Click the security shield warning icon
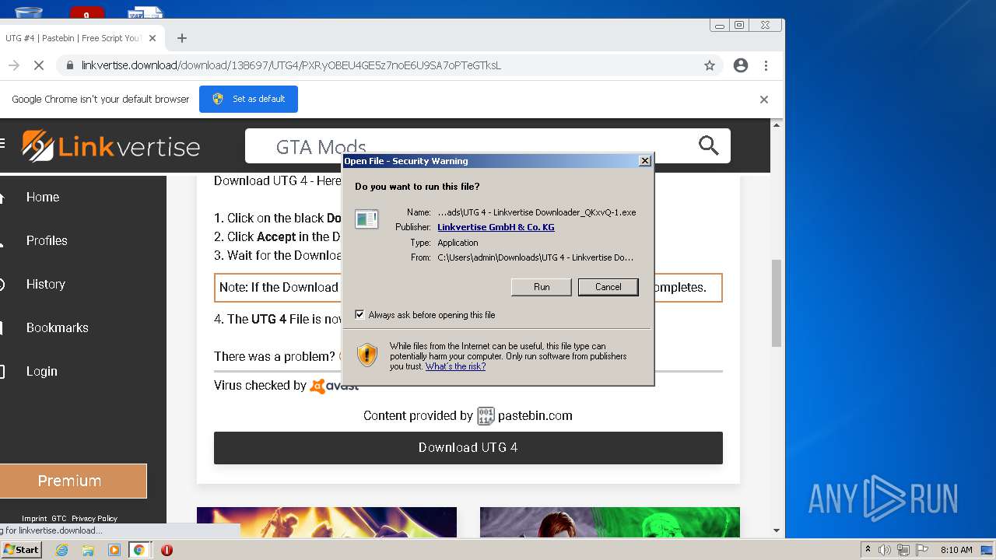 click(x=367, y=355)
